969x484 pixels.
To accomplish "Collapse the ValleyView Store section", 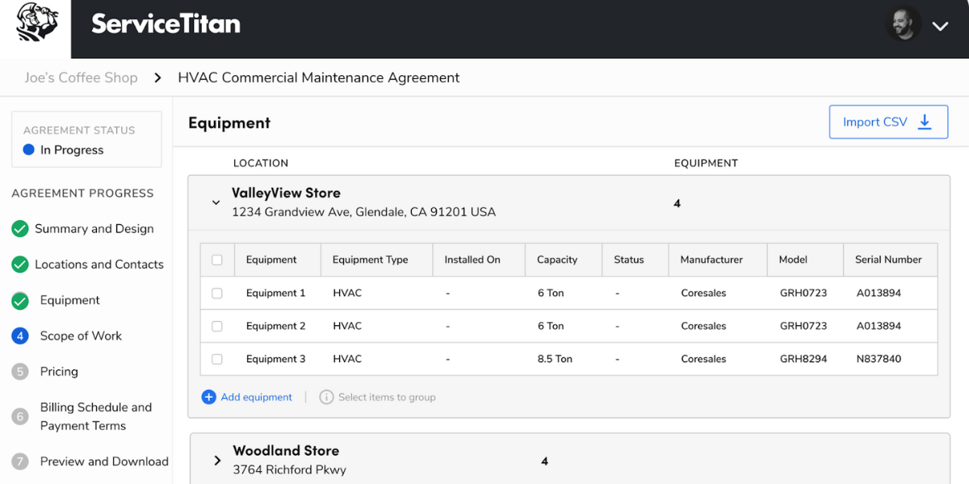I will pos(216,202).
